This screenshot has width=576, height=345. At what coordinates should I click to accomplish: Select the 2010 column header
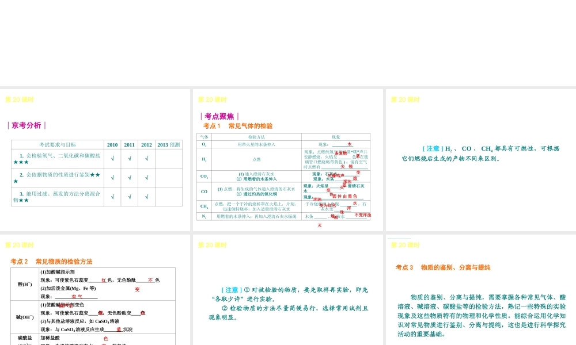112,144
